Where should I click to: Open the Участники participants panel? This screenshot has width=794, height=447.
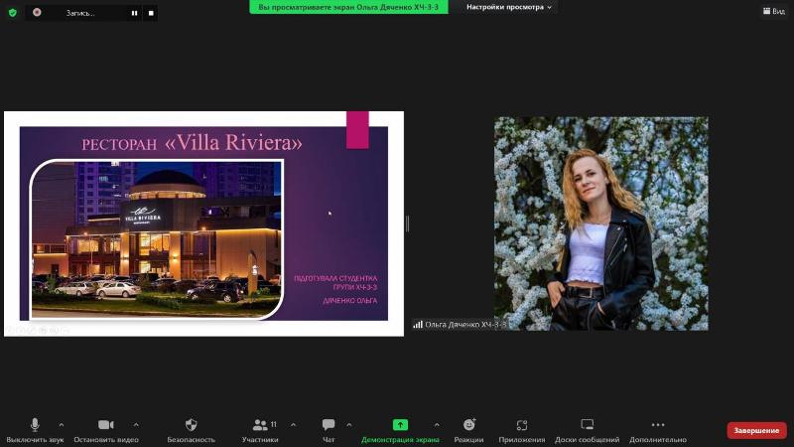(260, 430)
